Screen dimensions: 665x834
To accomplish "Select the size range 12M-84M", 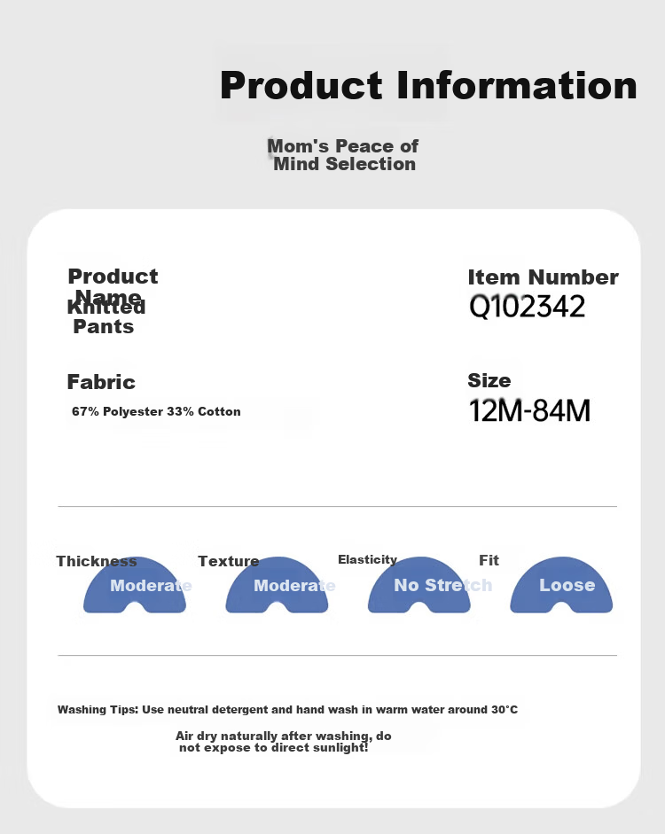I will coord(529,410).
